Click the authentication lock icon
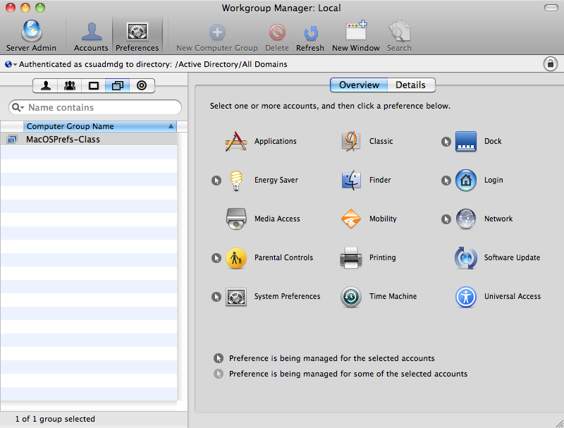The image size is (564, 428). click(551, 64)
